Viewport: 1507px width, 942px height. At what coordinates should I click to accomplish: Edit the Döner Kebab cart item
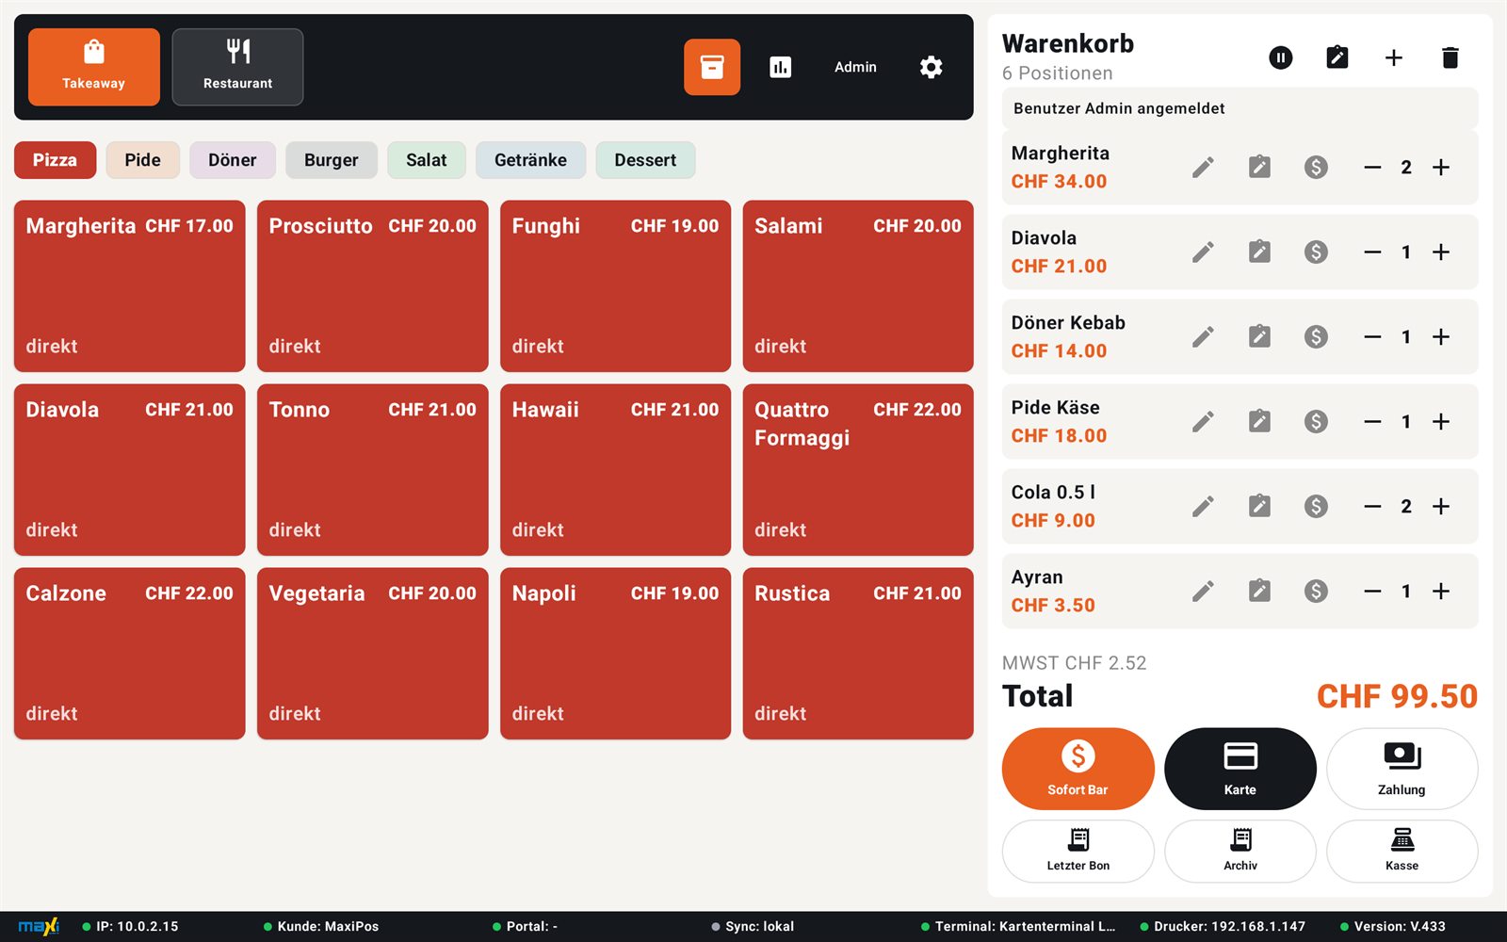pyautogui.click(x=1203, y=337)
